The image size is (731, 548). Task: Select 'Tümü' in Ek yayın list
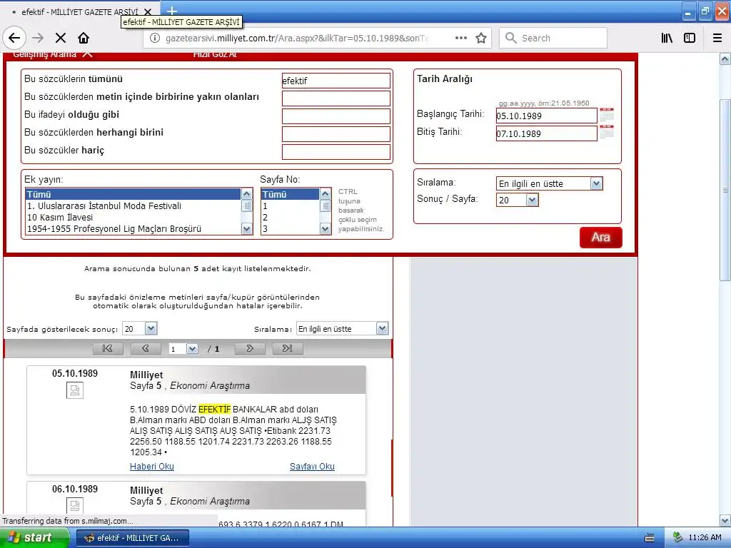click(x=133, y=194)
